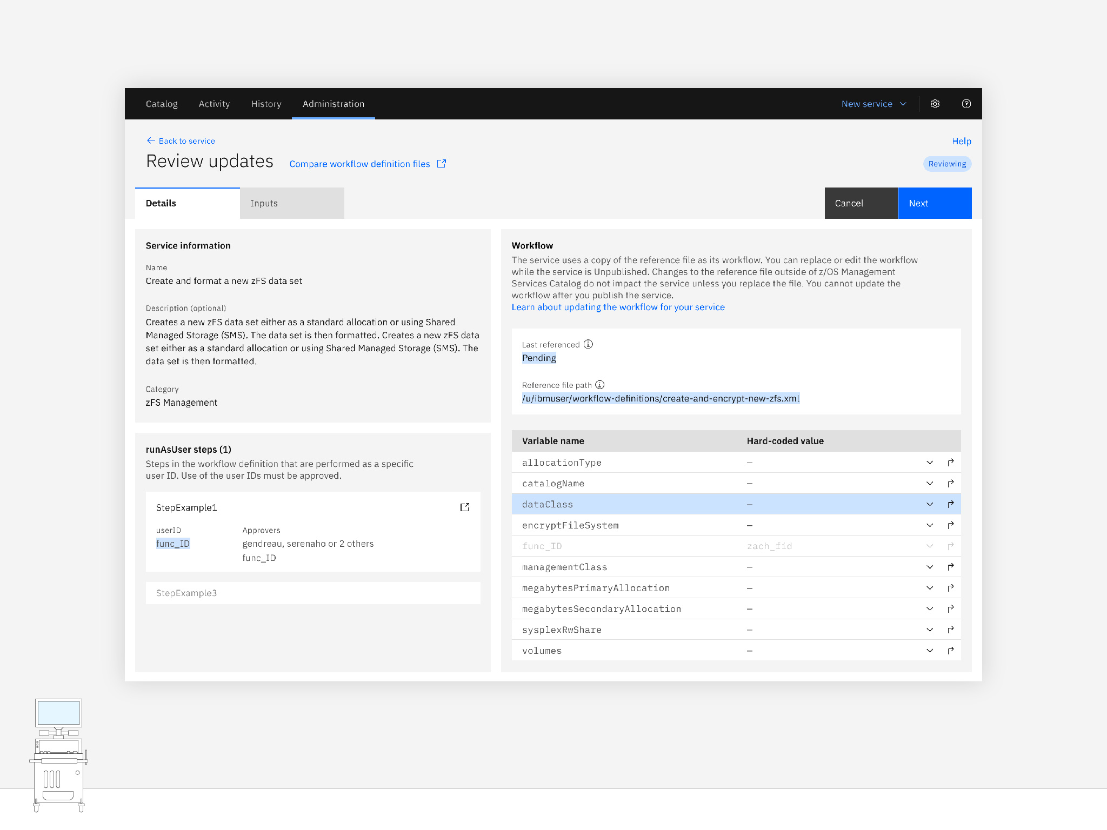Select the Administration menu item
Image resolution: width=1107 pixels, height=830 pixels.
pyautogui.click(x=334, y=104)
